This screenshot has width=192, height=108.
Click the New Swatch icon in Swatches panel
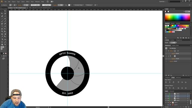point(186,38)
